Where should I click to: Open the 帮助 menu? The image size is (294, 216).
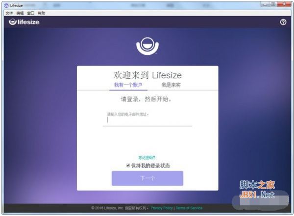[42, 13]
